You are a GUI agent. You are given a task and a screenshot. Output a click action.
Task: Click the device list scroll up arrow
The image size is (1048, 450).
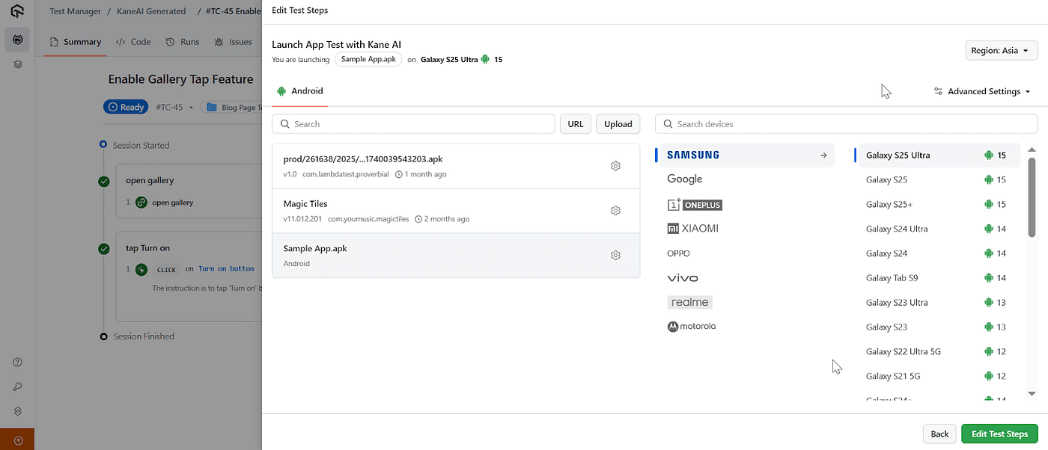(x=1032, y=150)
